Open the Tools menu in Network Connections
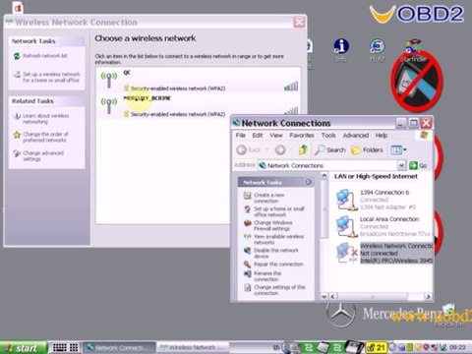The image size is (472, 354). point(328,135)
